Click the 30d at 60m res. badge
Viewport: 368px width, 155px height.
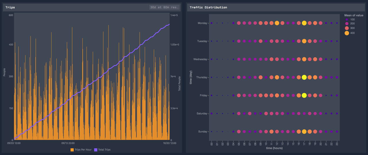point(164,7)
